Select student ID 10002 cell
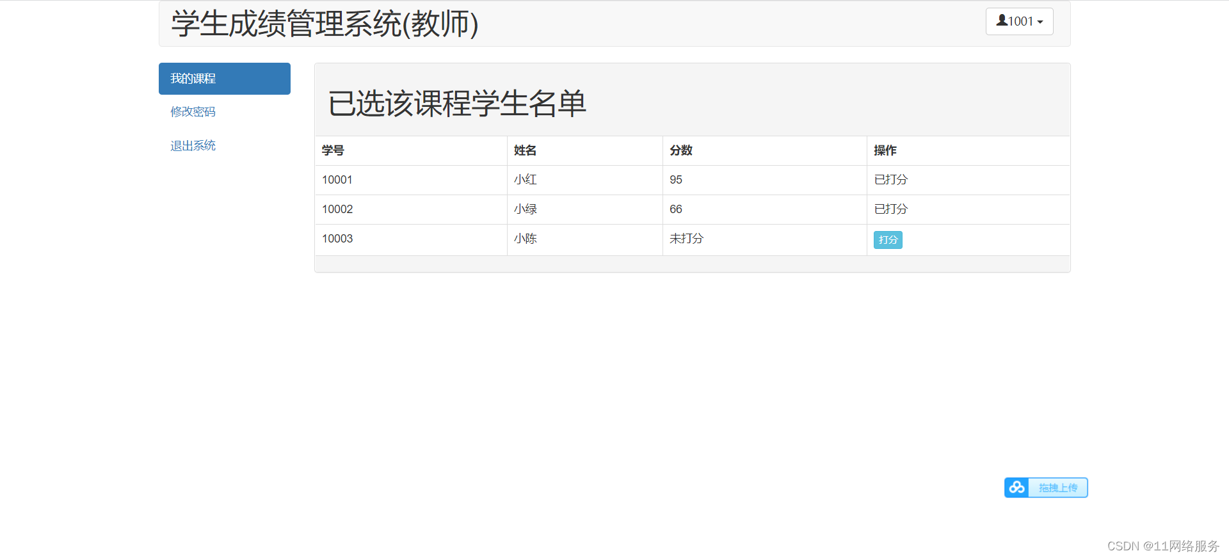Image resolution: width=1229 pixels, height=558 pixels. click(411, 209)
